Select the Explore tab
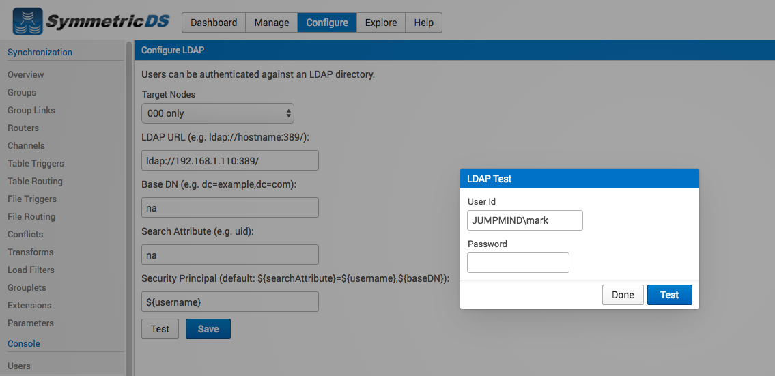 pyautogui.click(x=380, y=23)
